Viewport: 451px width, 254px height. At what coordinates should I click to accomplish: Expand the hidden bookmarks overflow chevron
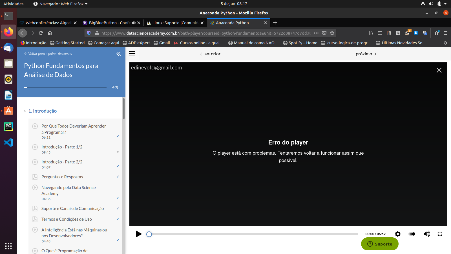coord(445,43)
